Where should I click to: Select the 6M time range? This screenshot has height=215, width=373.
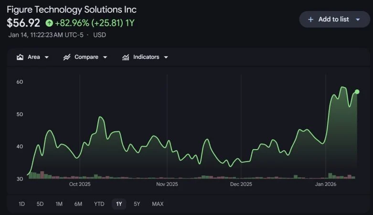click(78, 204)
